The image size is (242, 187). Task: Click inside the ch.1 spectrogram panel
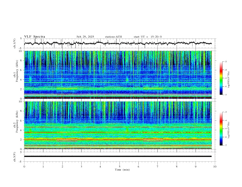[x=118, y=75]
